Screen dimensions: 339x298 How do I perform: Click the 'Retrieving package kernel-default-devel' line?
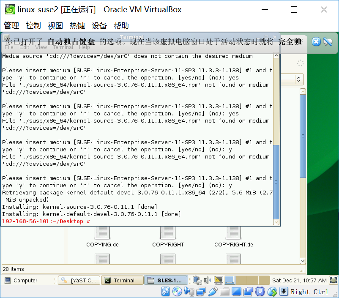point(137,193)
